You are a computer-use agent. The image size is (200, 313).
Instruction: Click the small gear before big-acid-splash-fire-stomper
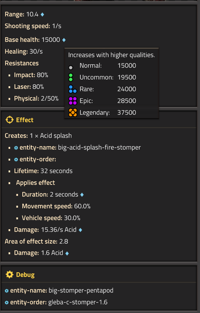[x=16, y=148]
